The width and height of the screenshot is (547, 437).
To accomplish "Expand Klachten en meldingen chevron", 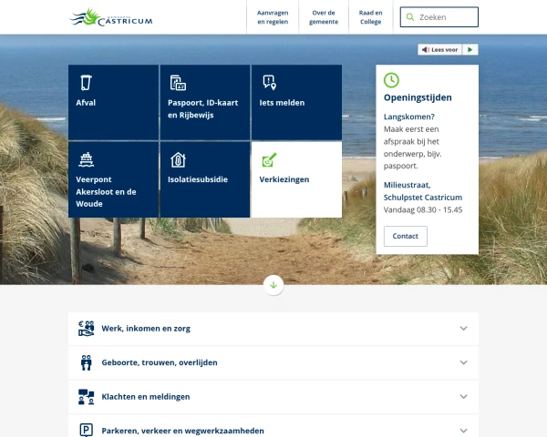I will coord(464,397).
